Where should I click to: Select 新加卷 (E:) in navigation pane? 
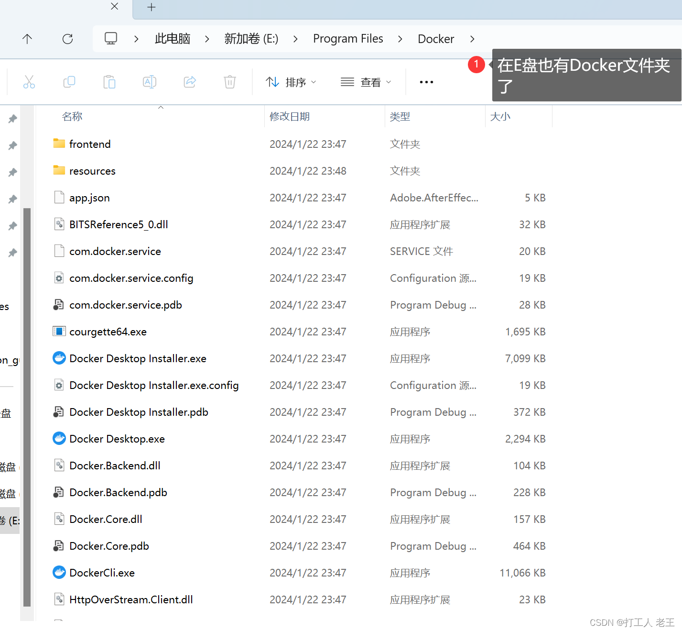10,521
